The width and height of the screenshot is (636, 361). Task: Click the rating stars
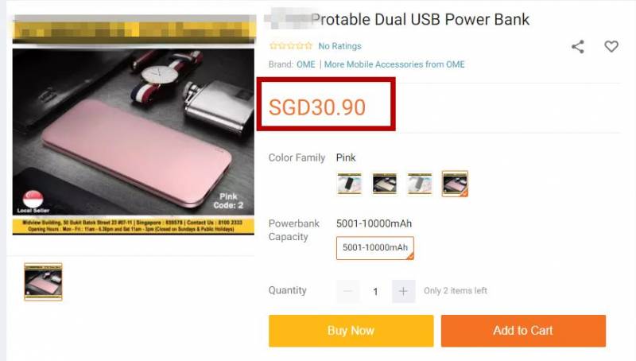coord(291,46)
